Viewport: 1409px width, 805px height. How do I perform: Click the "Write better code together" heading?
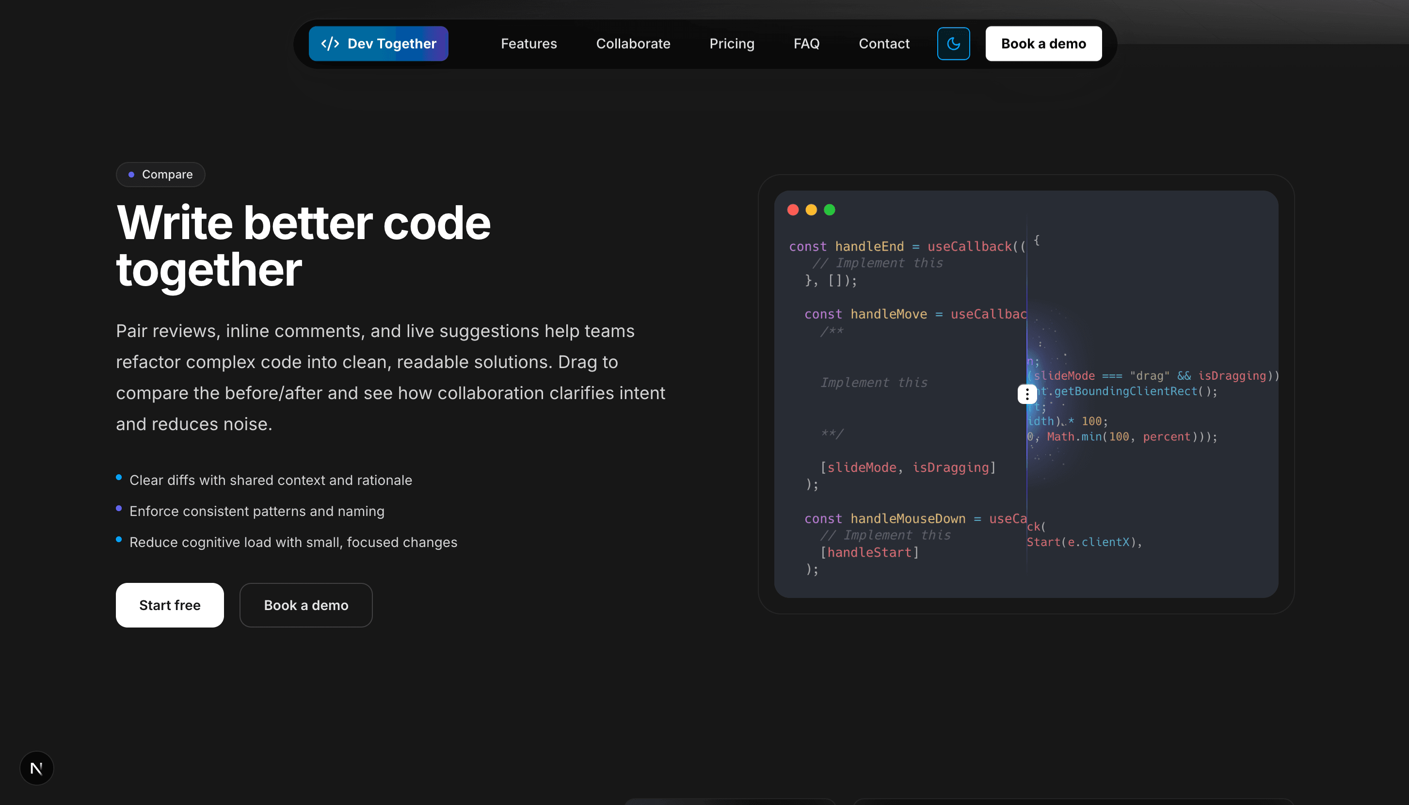coord(303,246)
